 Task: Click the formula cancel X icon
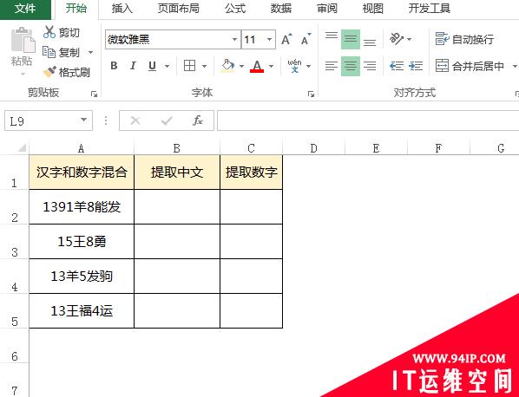135,120
